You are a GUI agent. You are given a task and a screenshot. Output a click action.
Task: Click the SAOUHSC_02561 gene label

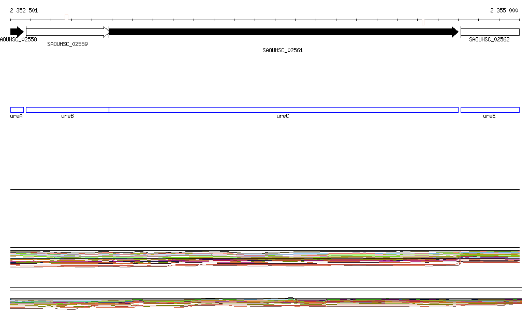pos(283,50)
